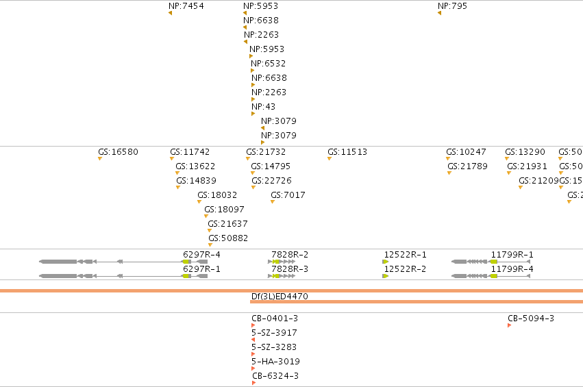This screenshot has height=387, width=583.
Task: Select the GS:13290 triangle marker
Action: pyautogui.click(x=507, y=159)
